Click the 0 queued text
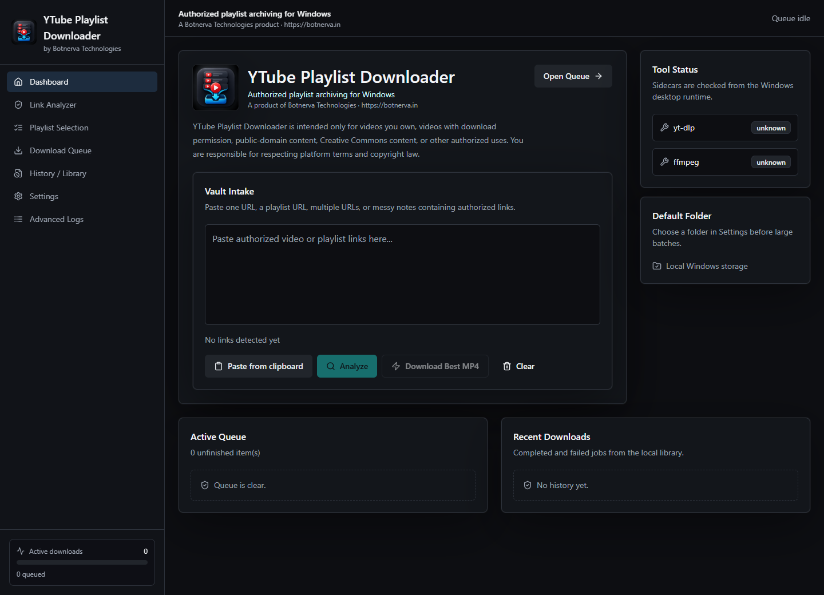This screenshot has width=824, height=595. (31, 574)
